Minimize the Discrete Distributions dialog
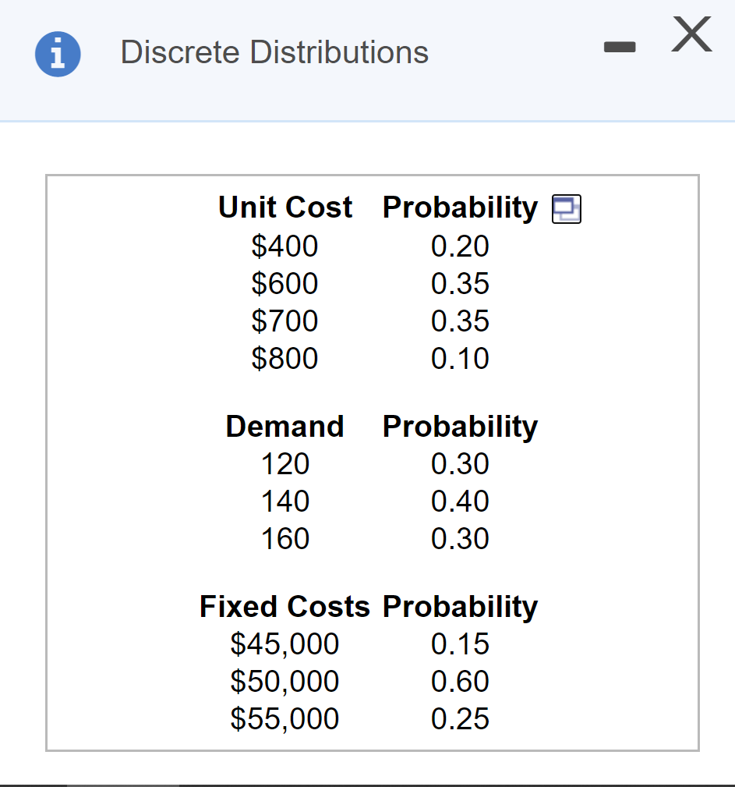 [620, 47]
